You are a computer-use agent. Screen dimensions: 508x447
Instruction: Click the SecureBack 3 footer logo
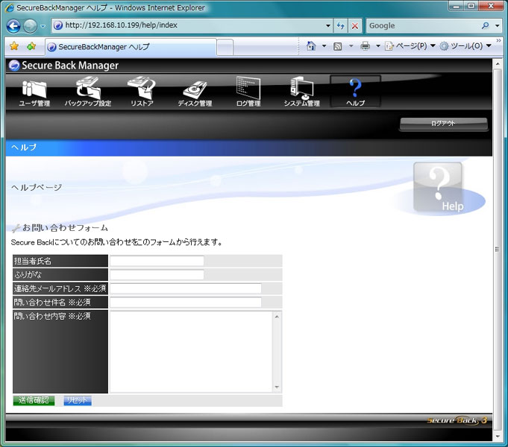click(457, 420)
